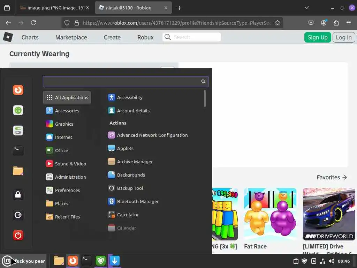Click the red power off icon
The height and width of the screenshot is (268, 357).
coord(18,235)
